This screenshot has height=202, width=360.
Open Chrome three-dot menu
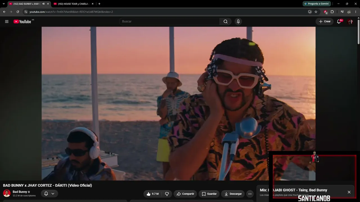tap(356, 12)
